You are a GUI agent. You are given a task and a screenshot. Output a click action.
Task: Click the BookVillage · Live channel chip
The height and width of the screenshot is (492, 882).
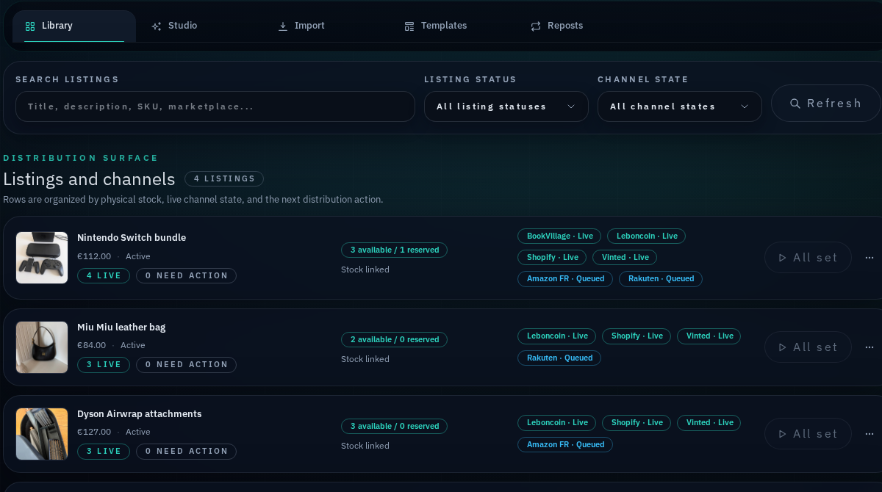tap(559, 236)
